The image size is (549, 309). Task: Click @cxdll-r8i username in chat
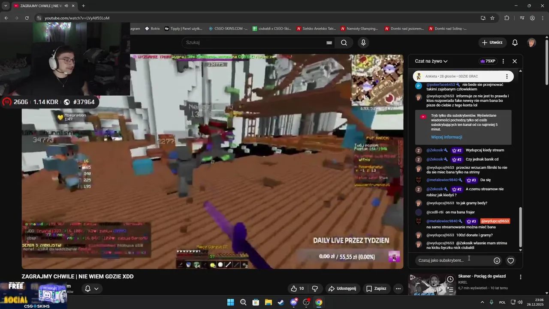(x=435, y=212)
